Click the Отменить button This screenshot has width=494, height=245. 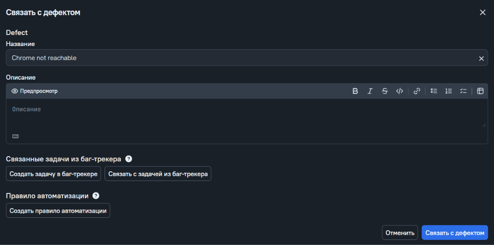400,233
